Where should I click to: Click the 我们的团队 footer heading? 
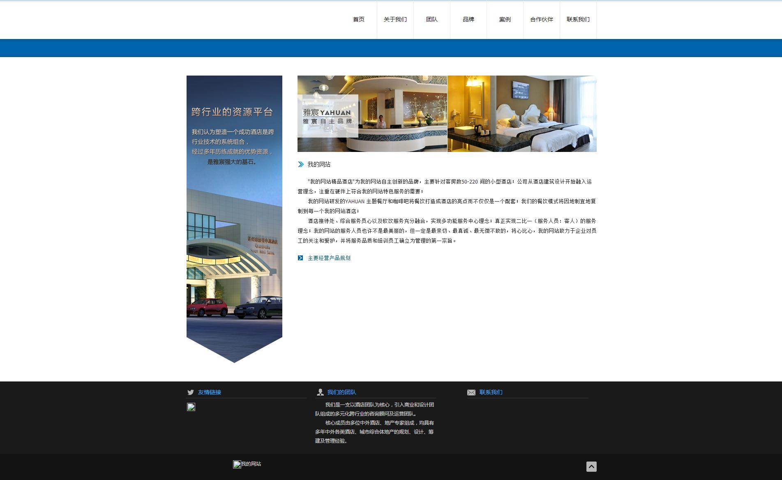(x=341, y=392)
